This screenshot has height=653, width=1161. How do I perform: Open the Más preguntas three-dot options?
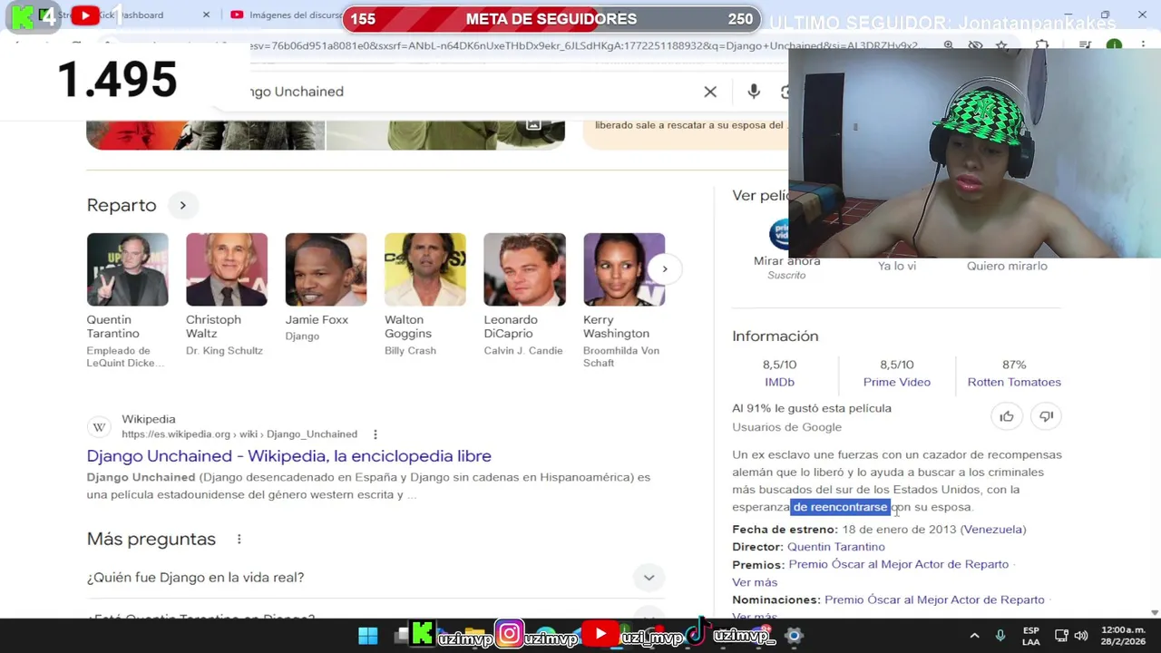point(239,539)
